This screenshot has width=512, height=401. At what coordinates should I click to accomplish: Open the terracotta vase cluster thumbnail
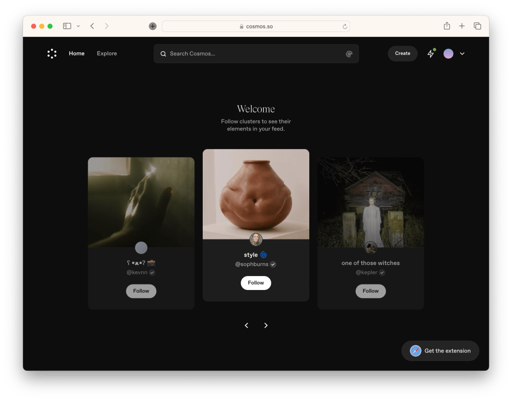coord(256,193)
